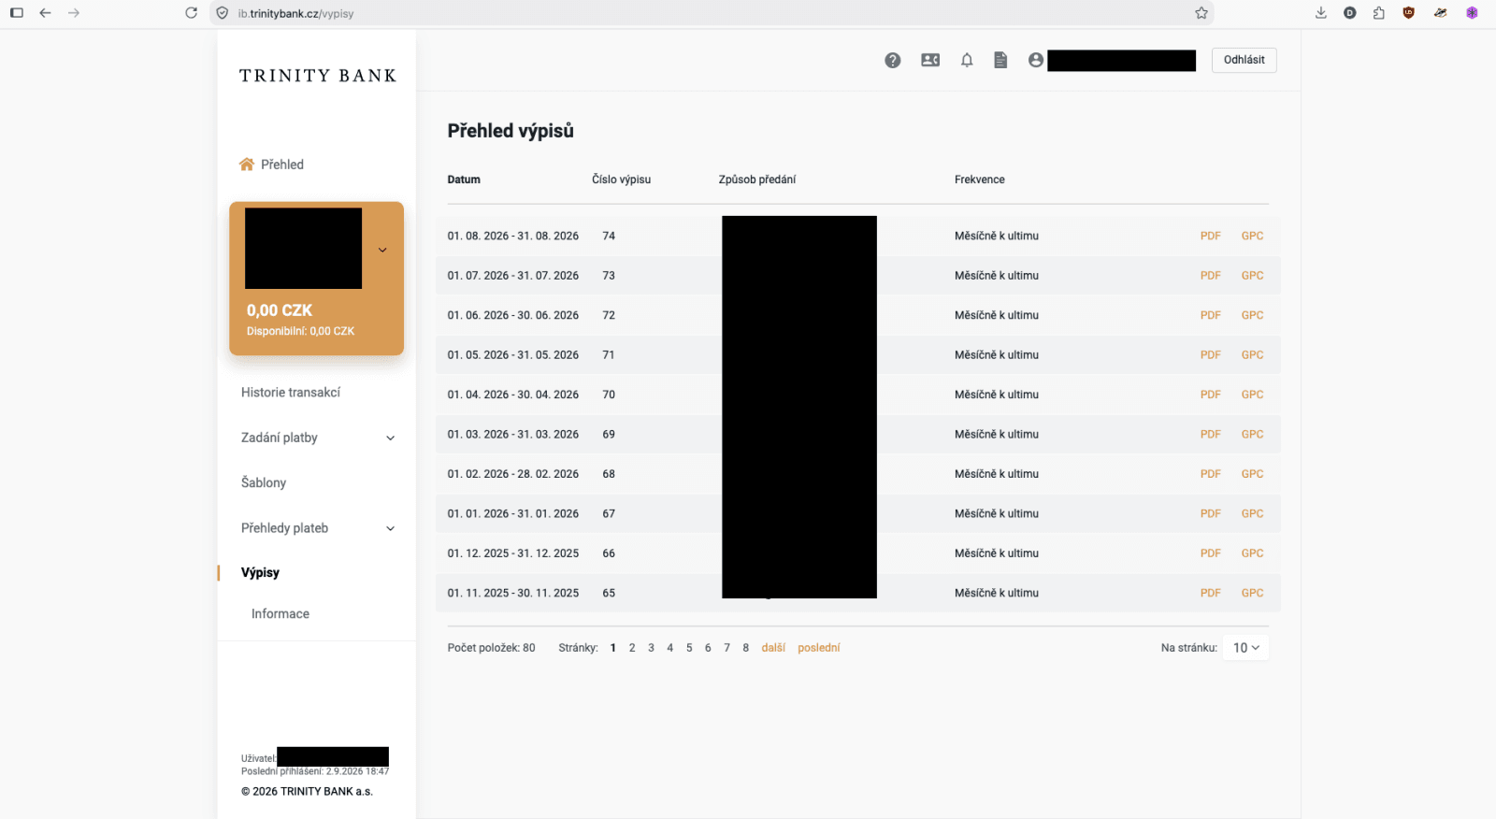Go to the next page via další
This screenshot has width=1496, height=819.
tap(773, 648)
